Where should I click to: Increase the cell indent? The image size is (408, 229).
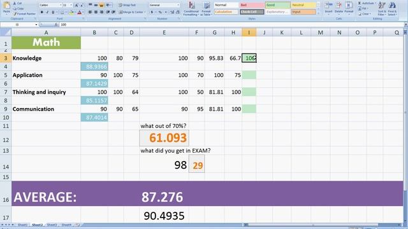[x=113, y=12]
